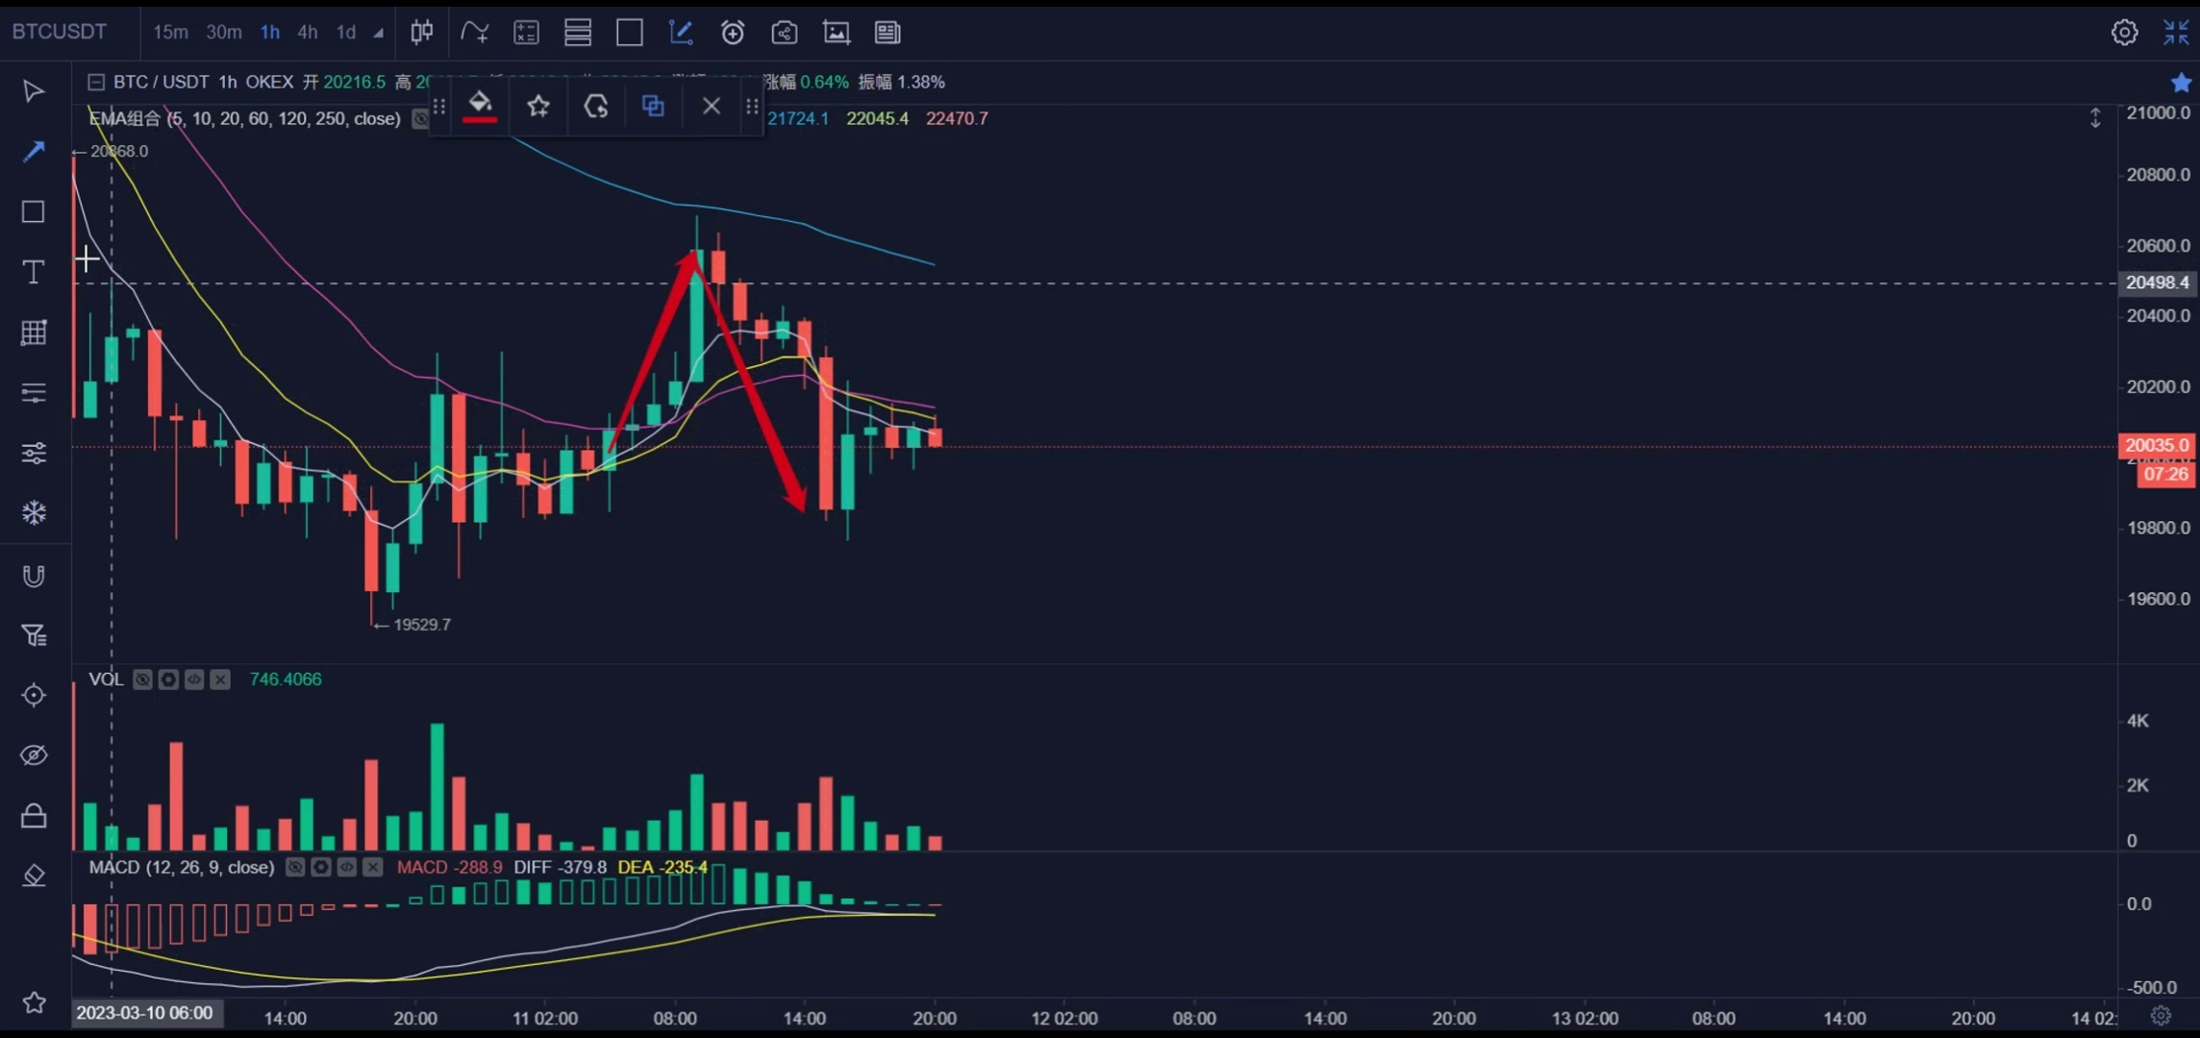Image resolution: width=2200 pixels, height=1038 pixels.
Task: Switch to the 15m timeframe
Action: point(170,33)
